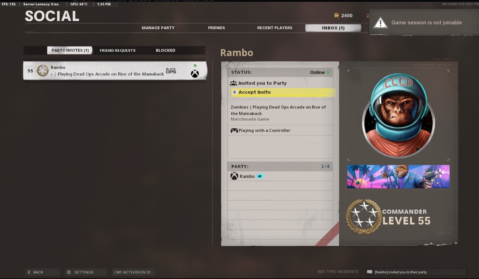Open the Manage Party tab

click(x=158, y=28)
